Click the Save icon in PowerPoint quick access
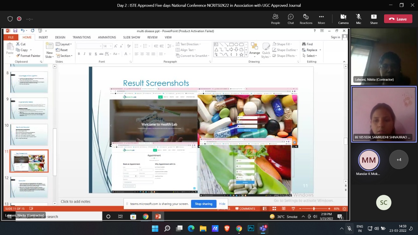This screenshot has width=418, height=235. point(15,31)
